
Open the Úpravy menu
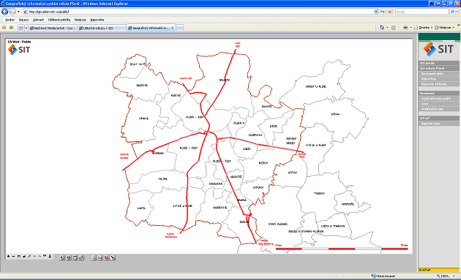click(23, 20)
